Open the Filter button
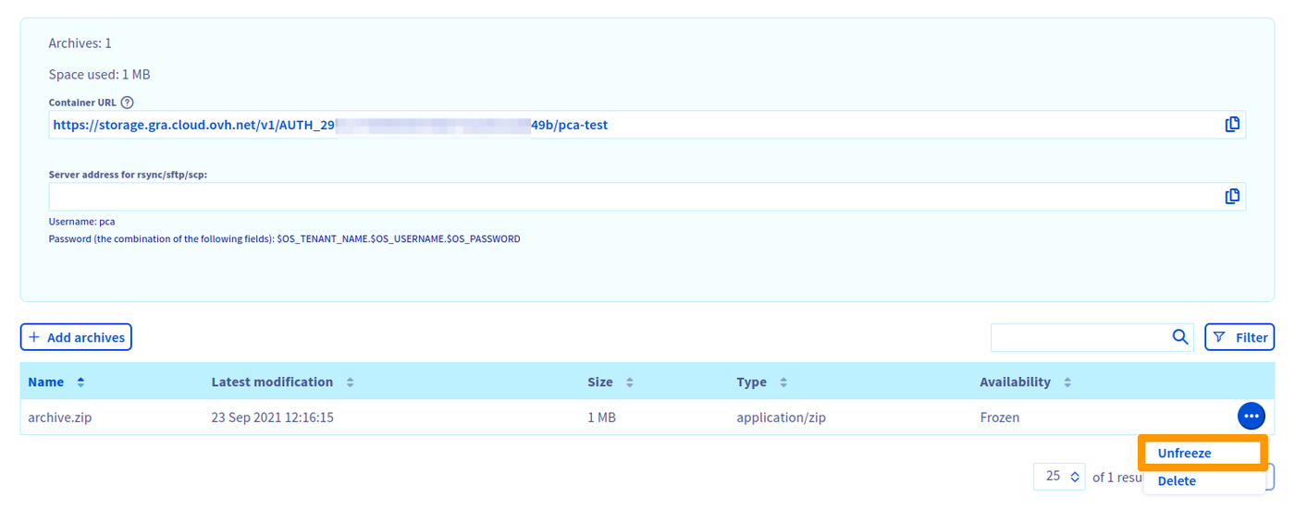Image resolution: width=1295 pixels, height=521 pixels. pos(1239,337)
